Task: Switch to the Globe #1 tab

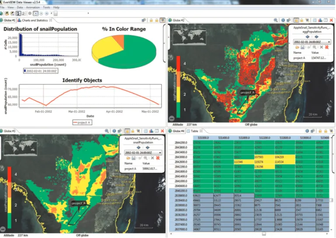Action: pyautogui.click(x=8, y=21)
